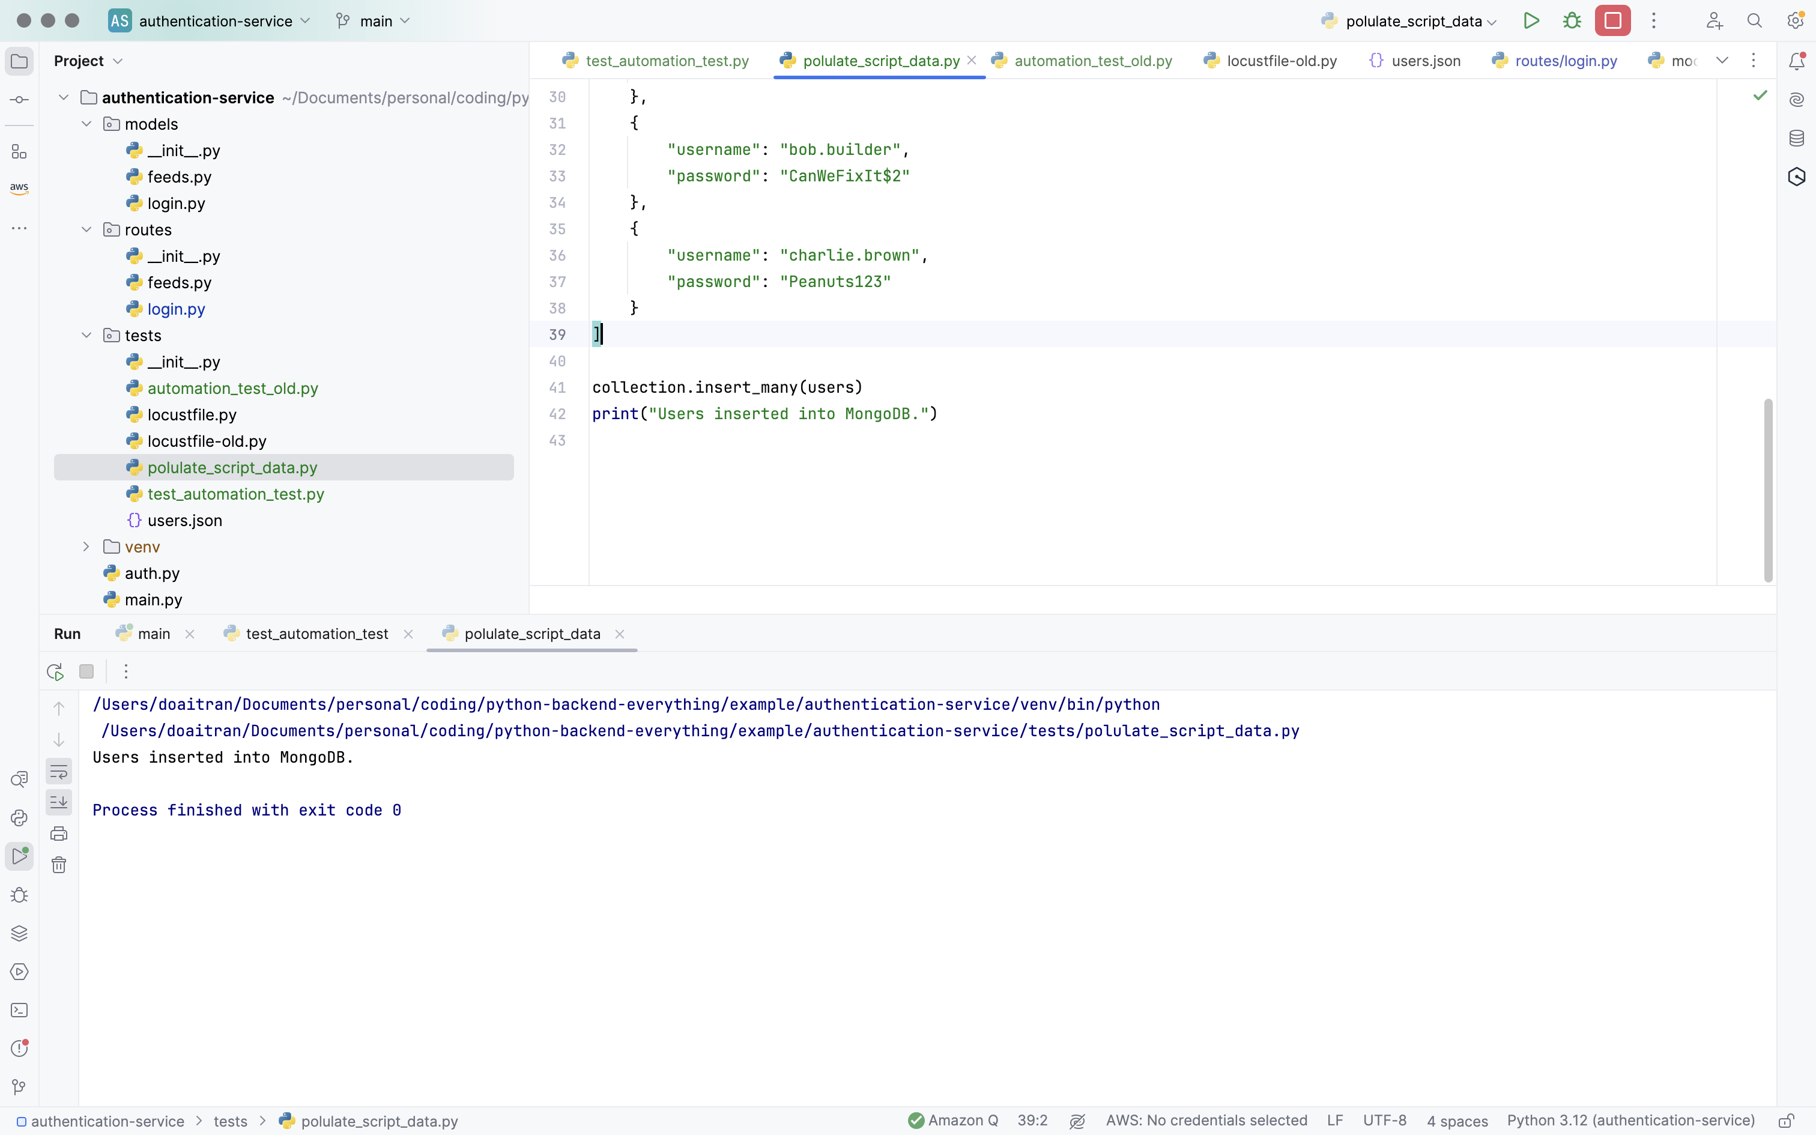The image size is (1816, 1135).
Task: Switch to locustfile-old.py editor tab
Action: point(1271,61)
